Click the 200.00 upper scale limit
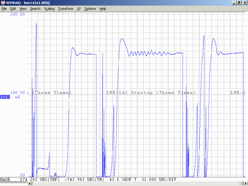Viewport: 248px width, 186px height. pyautogui.click(x=17, y=14)
